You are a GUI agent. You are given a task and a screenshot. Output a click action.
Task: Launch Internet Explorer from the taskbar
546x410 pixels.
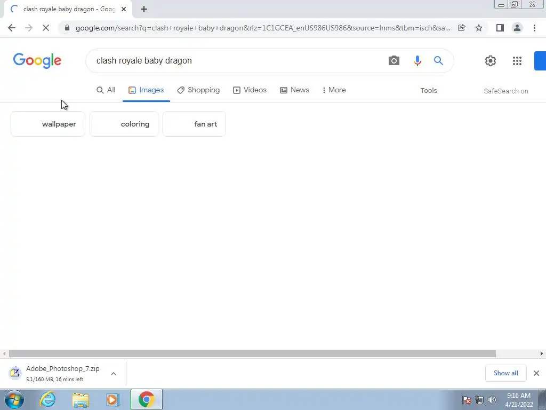coord(47,400)
